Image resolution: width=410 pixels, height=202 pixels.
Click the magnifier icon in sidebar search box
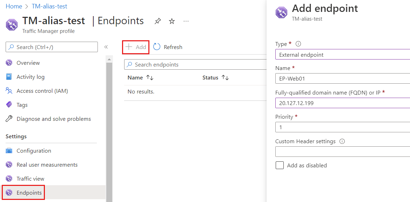[x=11, y=47]
